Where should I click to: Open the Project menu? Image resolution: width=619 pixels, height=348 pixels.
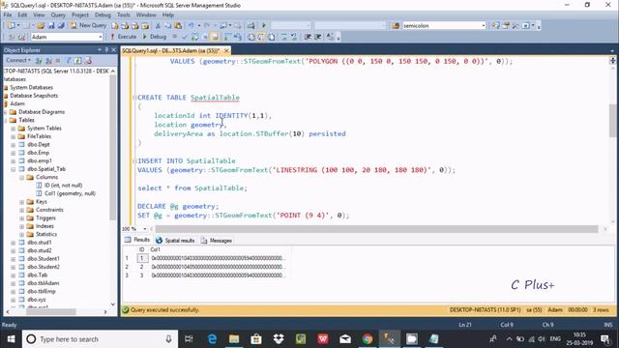tap(80, 14)
